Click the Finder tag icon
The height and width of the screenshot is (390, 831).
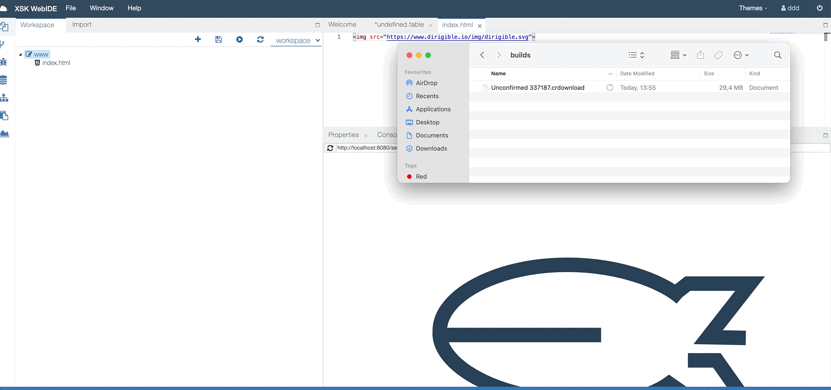tap(718, 55)
